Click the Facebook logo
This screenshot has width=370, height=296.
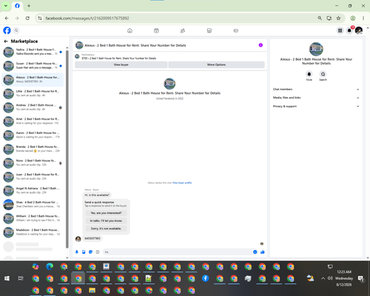click(x=7, y=30)
